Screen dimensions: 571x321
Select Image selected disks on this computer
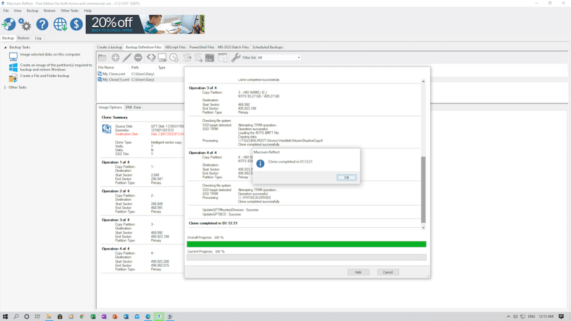pos(50,54)
